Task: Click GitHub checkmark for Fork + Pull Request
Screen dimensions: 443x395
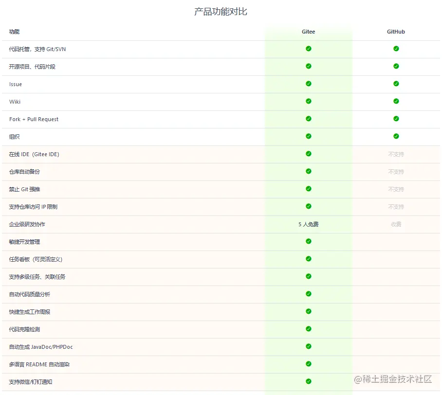Action: pyautogui.click(x=396, y=119)
